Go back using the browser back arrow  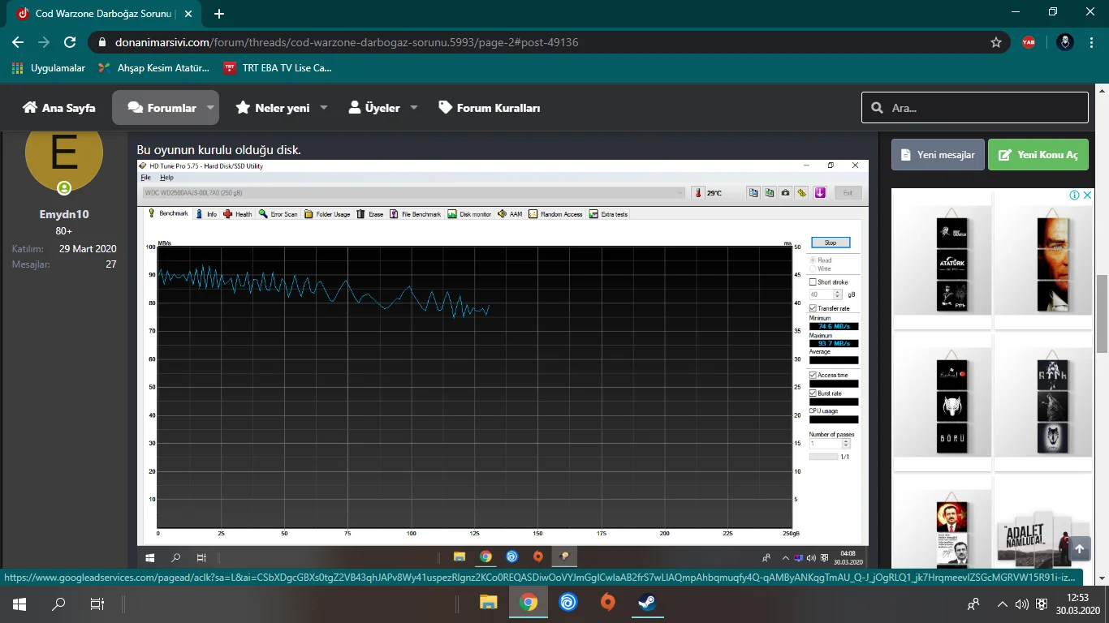click(18, 42)
